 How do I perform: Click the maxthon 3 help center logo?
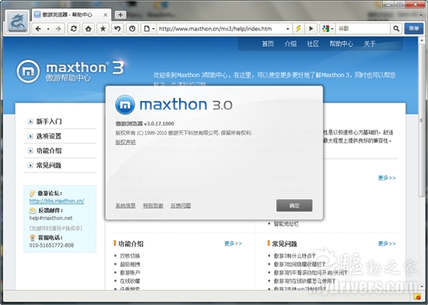point(70,71)
